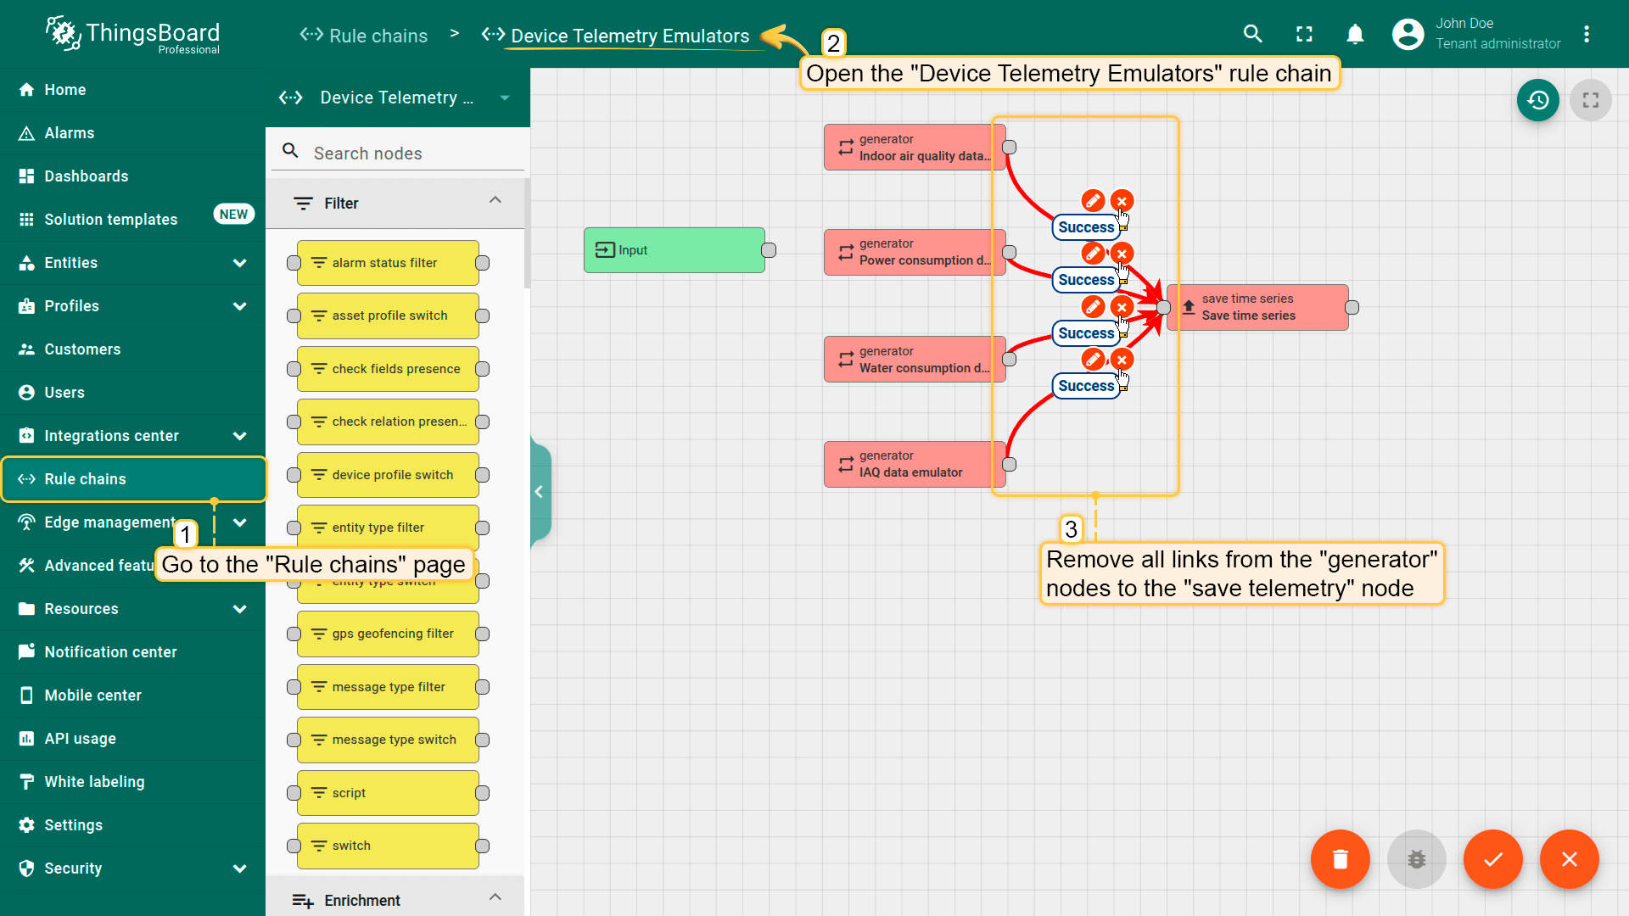Open the version control history icon
The image size is (1629, 916).
click(1537, 100)
